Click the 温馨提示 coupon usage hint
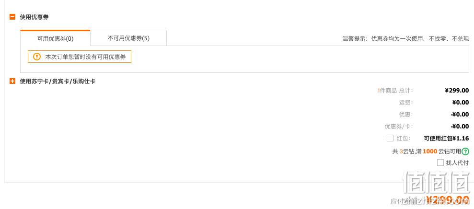Image resolution: width=474 pixels, height=209 pixels. [405, 39]
